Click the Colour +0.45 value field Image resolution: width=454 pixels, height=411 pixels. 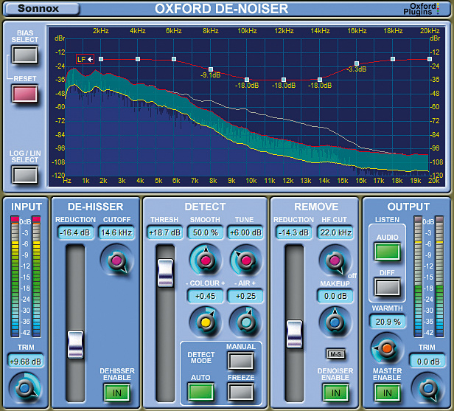[x=206, y=296]
